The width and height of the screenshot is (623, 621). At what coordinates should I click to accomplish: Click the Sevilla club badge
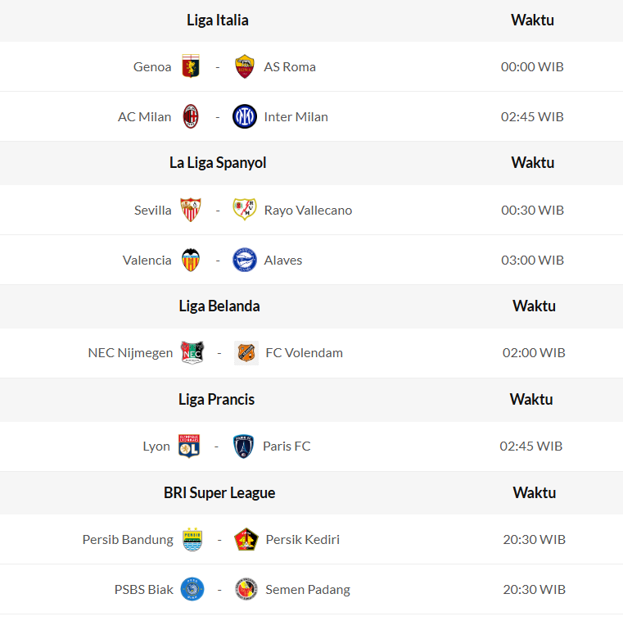191,210
